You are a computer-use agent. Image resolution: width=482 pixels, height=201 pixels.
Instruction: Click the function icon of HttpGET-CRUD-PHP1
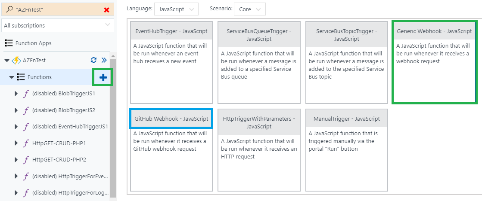point(26,143)
